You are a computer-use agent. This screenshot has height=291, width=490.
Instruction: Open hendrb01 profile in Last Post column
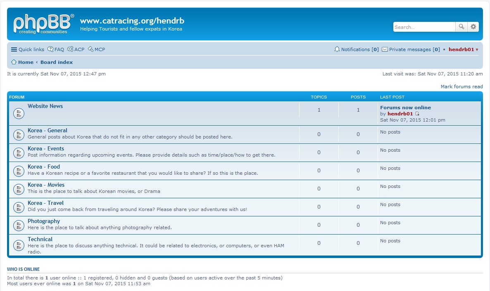click(400, 114)
